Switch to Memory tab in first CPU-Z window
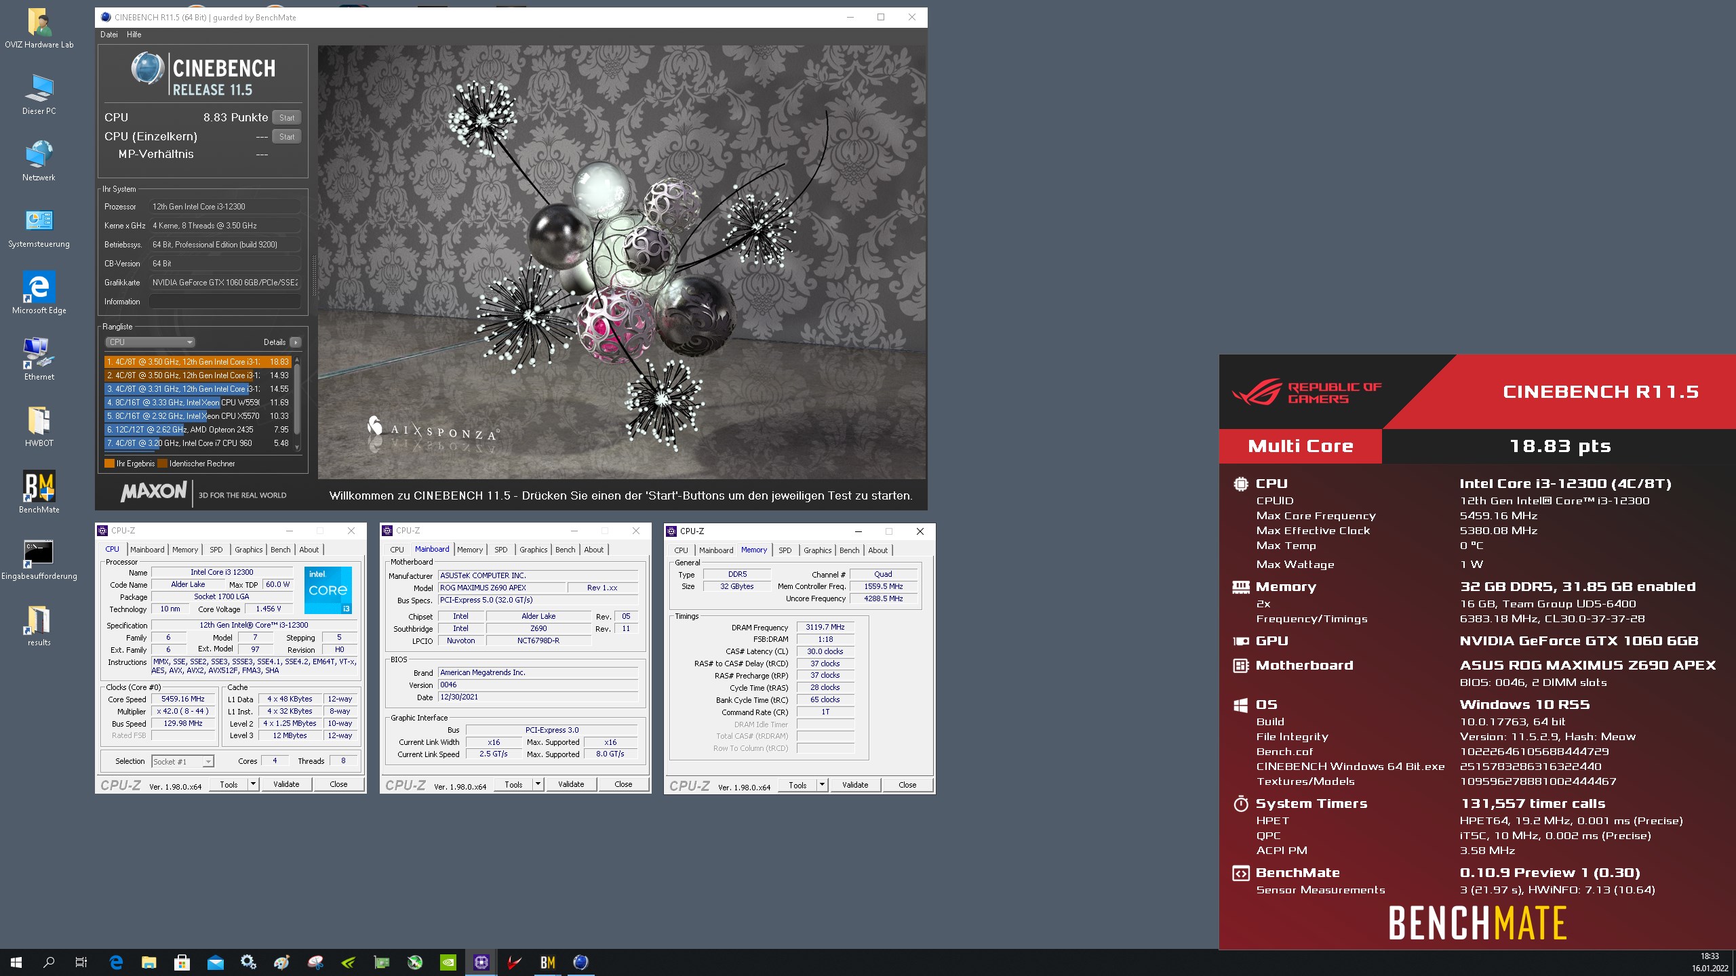The height and width of the screenshot is (976, 1736). point(185,550)
